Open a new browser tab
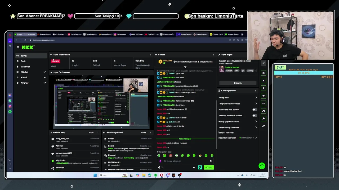This screenshot has width=339, height=190. (242, 34)
